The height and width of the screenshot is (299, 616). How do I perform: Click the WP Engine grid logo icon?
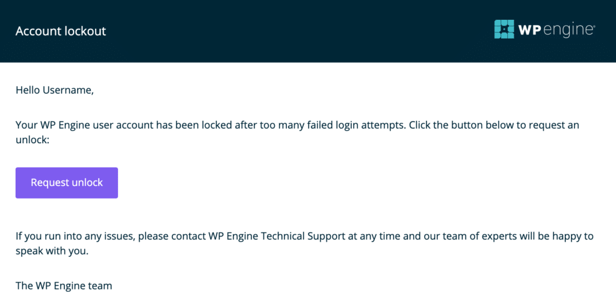[504, 29]
